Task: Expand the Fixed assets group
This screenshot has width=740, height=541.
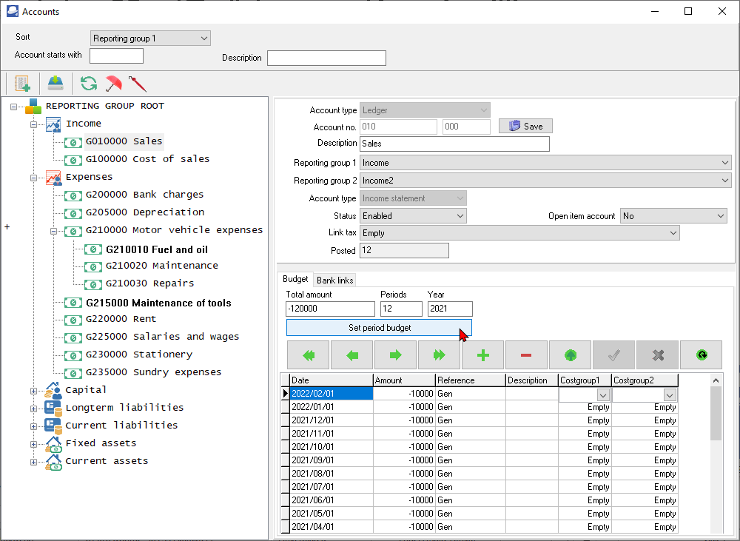Action: click(33, 444)
